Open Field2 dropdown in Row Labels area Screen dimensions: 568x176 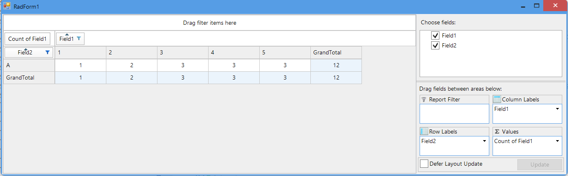(484, 141)
